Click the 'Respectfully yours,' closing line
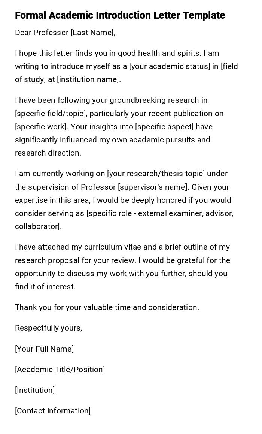 click(x=48, y=328)
